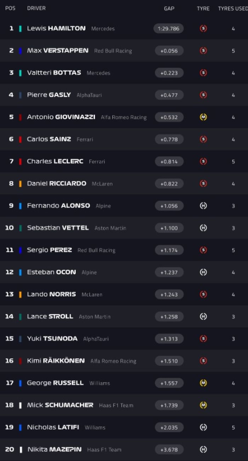Click the hard tyre icon beside Alonso

tap(203, 206)
